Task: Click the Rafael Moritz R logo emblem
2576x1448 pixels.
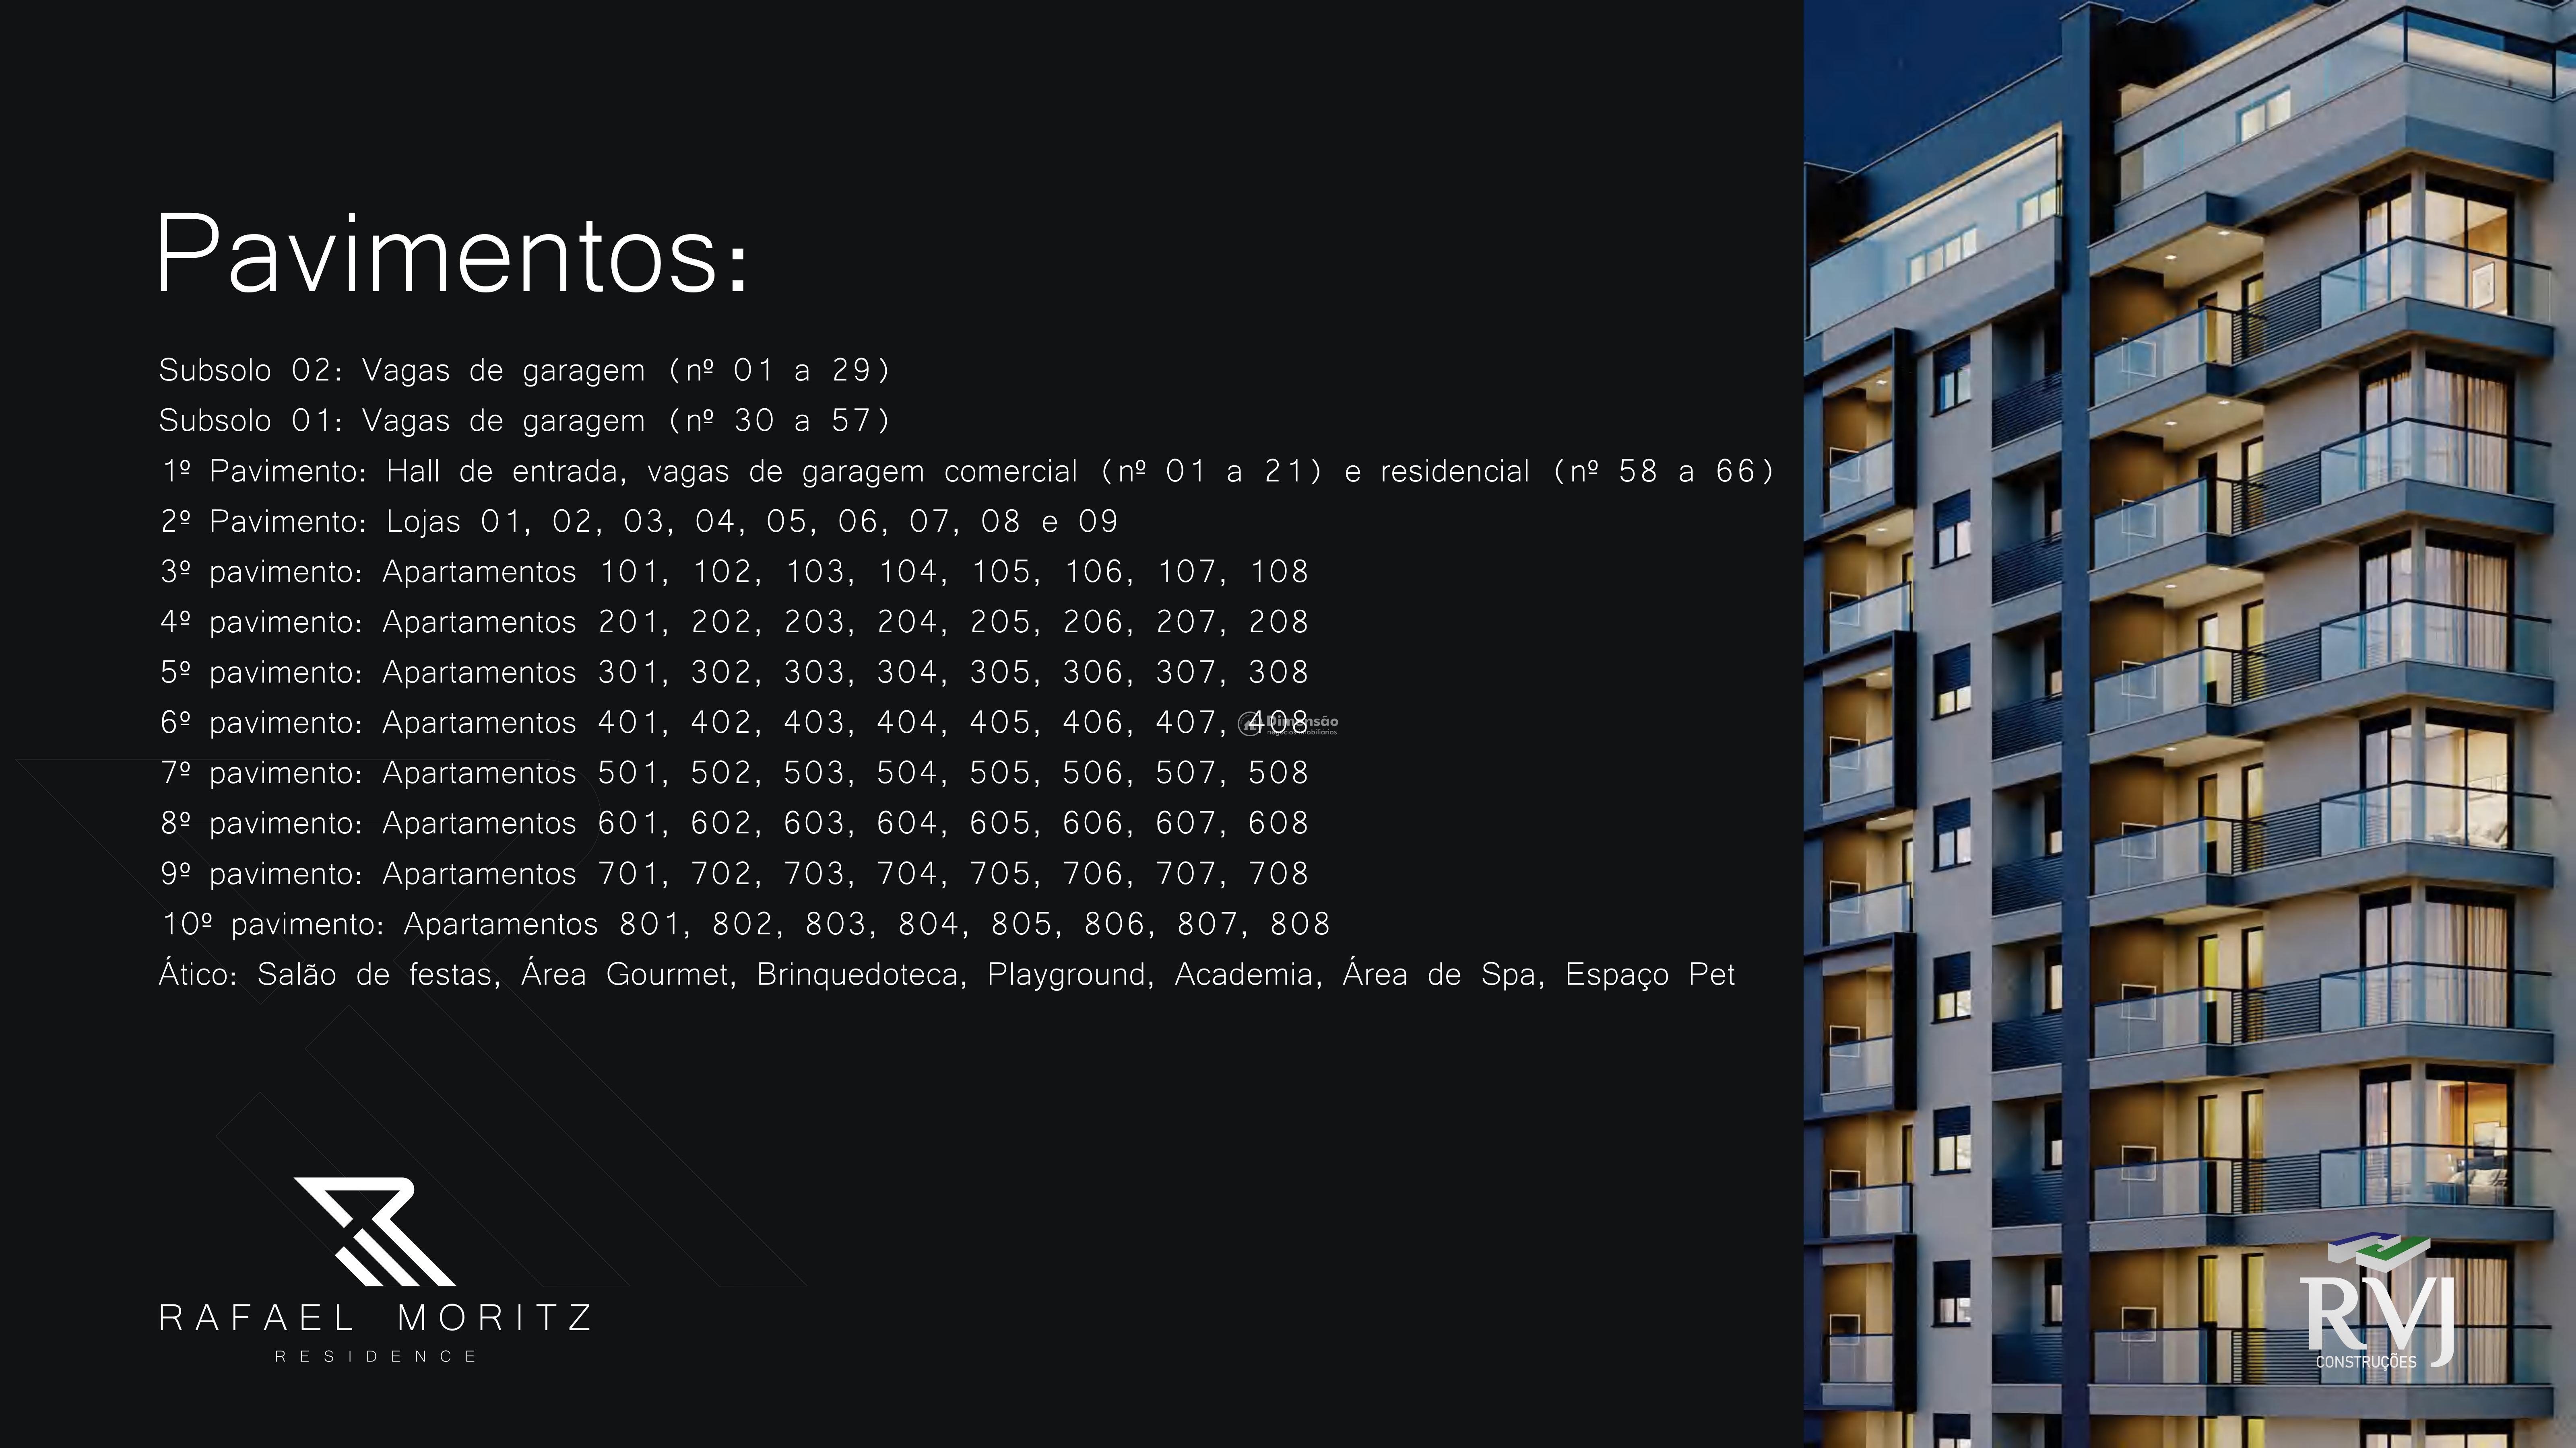Action: pos(375,1231)
